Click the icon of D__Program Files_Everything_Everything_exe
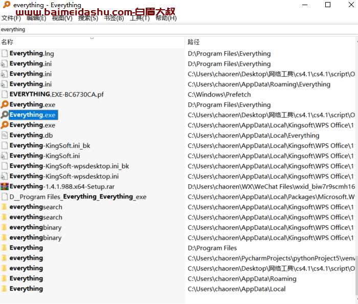Viewport: 358px width, 304px height. 4,197
